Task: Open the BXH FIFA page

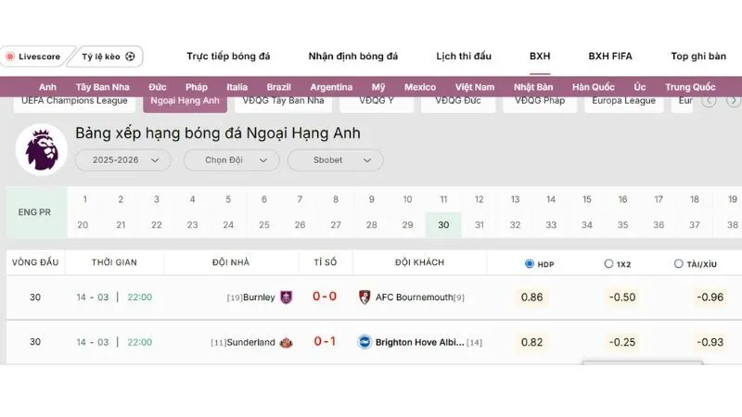Action: pyautogui.click(x=610, y=57)
